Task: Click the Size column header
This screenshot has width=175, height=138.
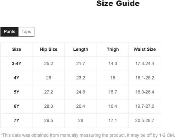Action: point(16,49)
